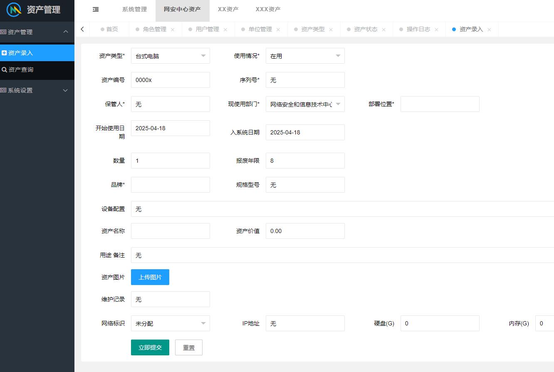Screen dimensions: 554x372
Task: Click the icon before 系统设置
Action: click(3, 90)
